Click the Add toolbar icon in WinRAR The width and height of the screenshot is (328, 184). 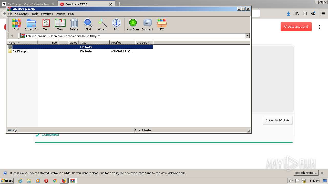pyautogui.click(x=16, y=25)
